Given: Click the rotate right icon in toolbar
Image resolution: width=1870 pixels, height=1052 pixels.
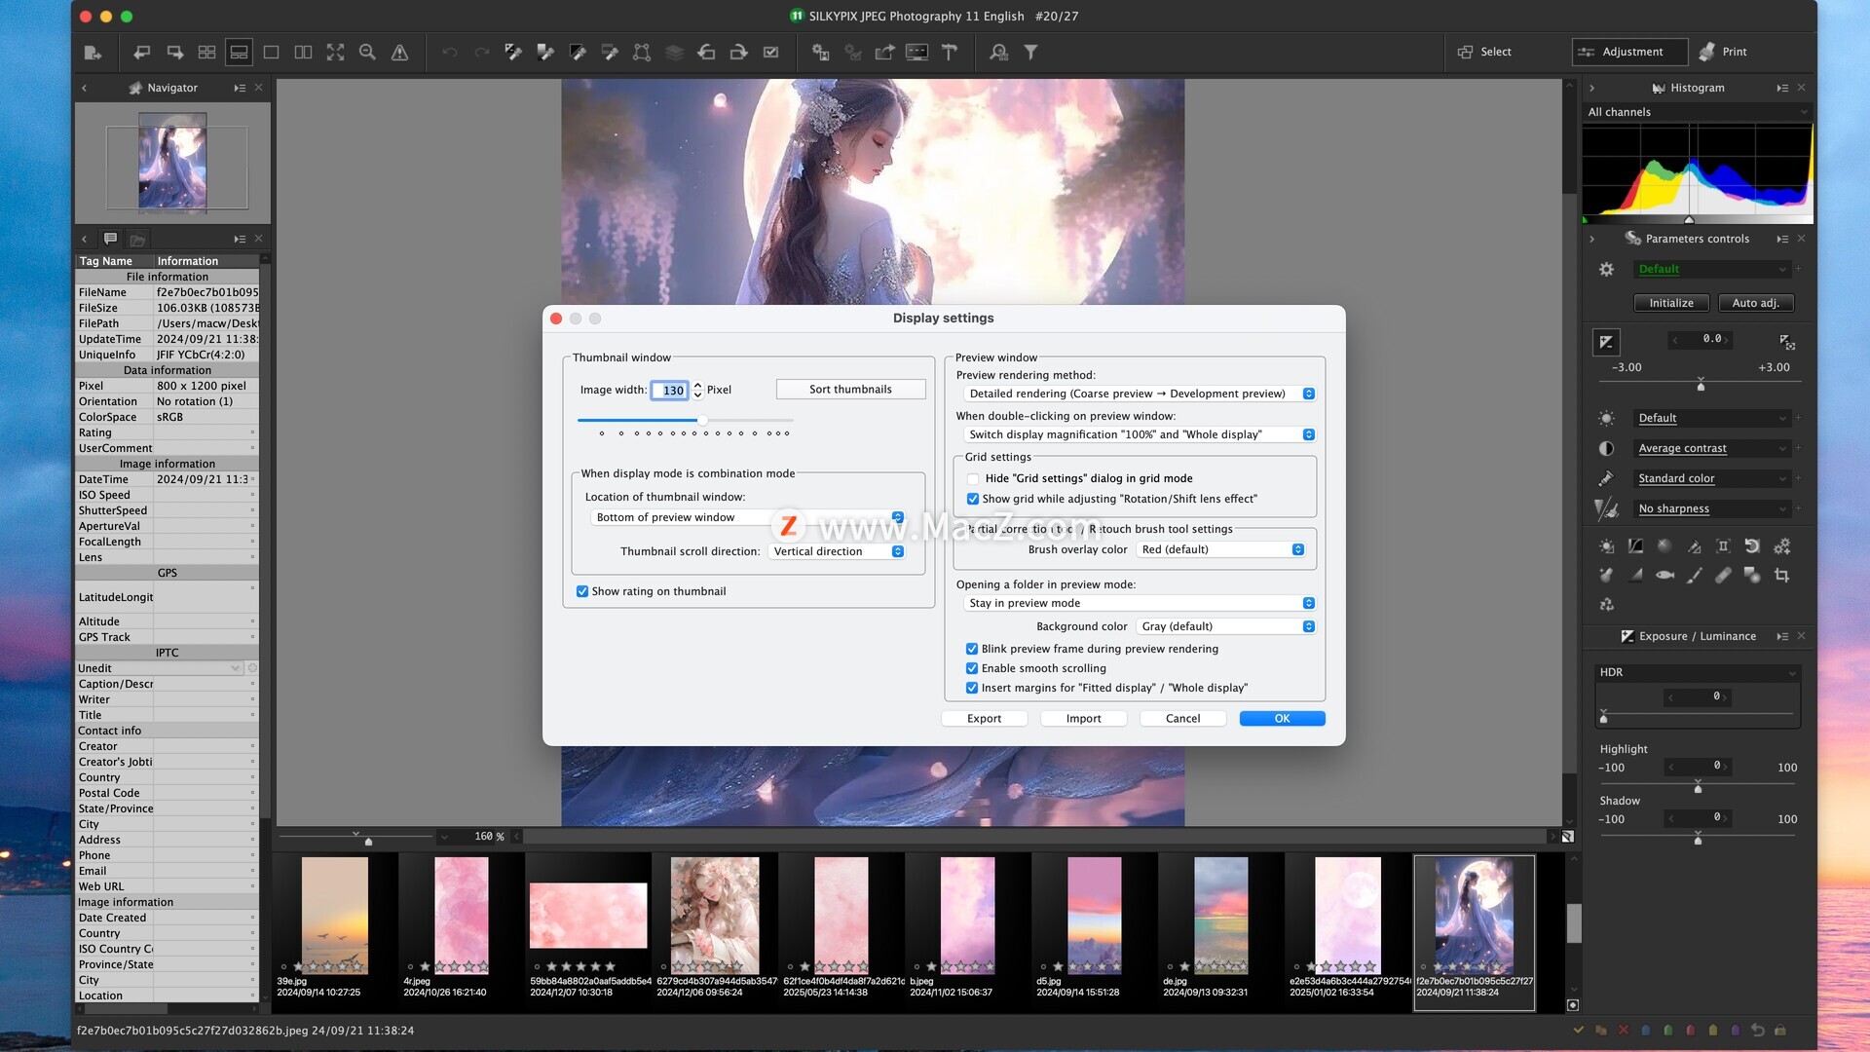Looking at the screenshot, I should [x=739, y=53].
